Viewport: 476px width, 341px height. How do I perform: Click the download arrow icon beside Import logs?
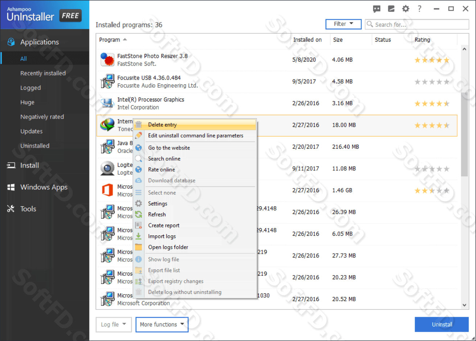138,236
